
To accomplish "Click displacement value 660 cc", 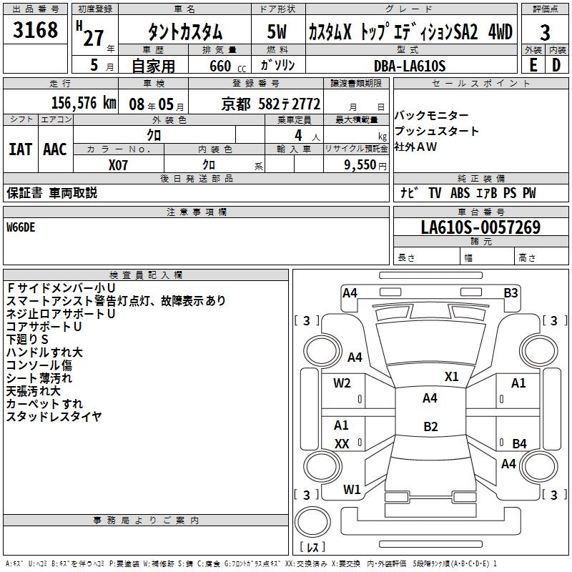I will pyautogui.click(x=227, y=66).
